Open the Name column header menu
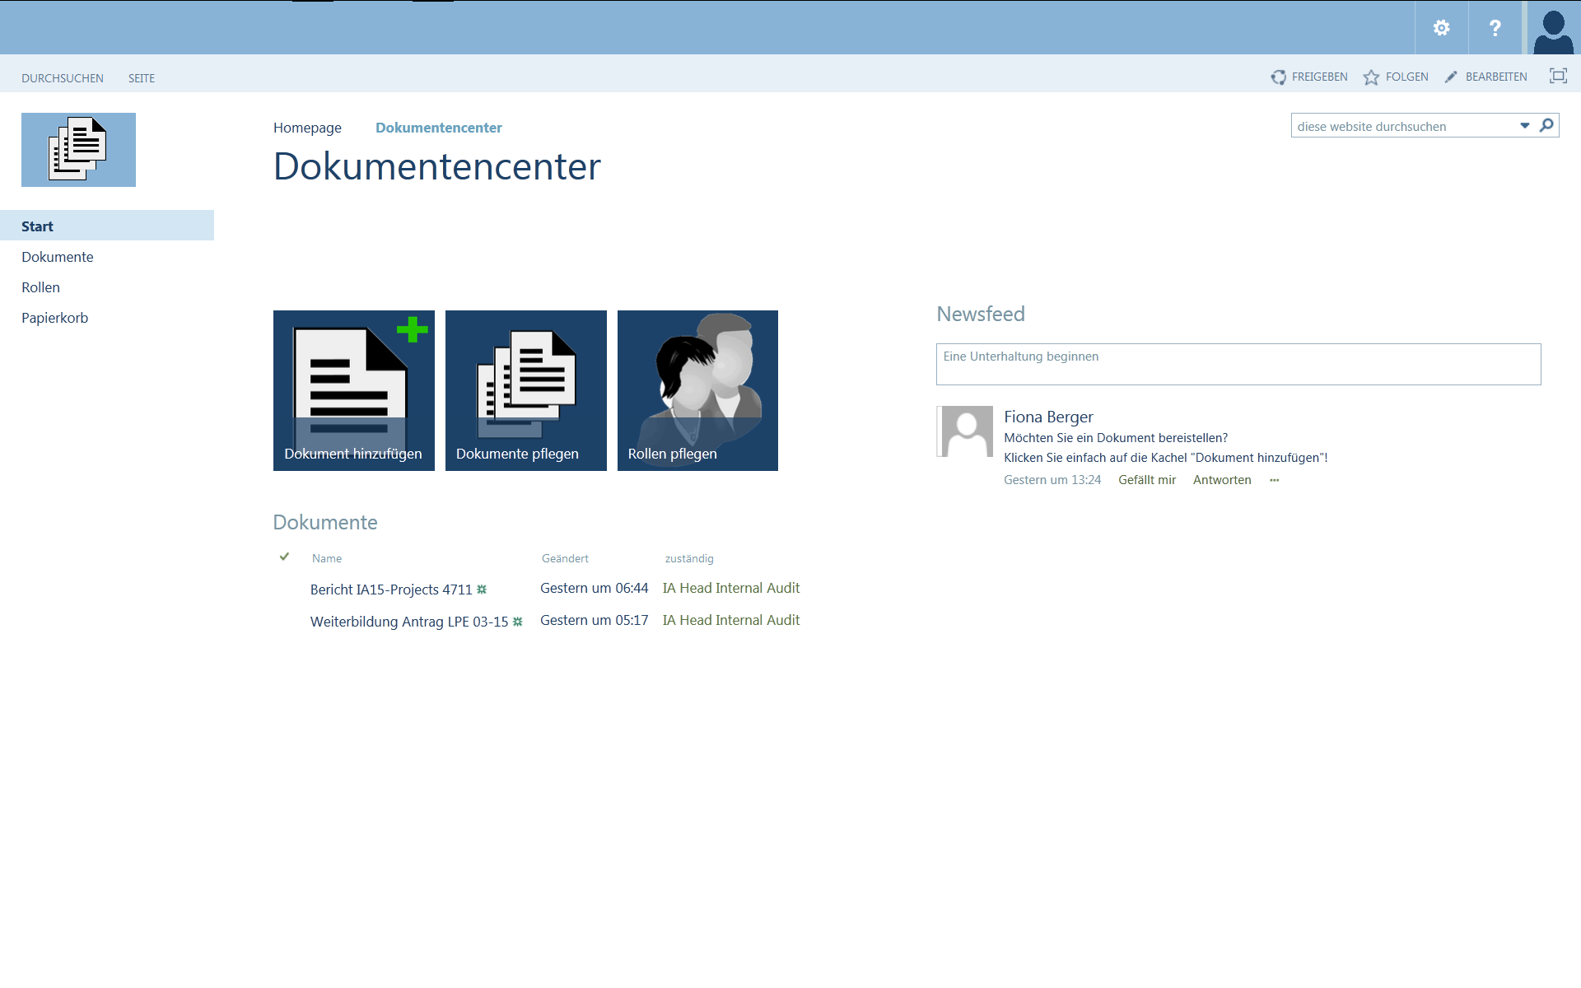Viewport: 1581px width, 988px height. coord(327,558)
